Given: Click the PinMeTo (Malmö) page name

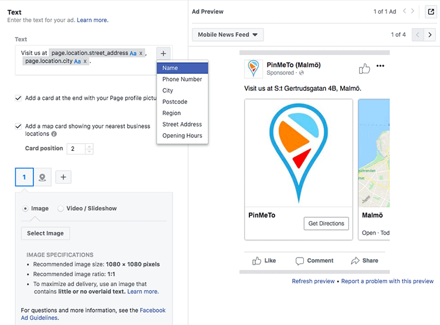Looking at the screenshot, I should click(293, 65).
